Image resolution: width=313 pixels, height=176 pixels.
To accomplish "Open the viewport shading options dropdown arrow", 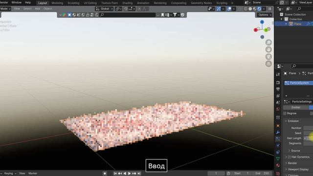I will pyautogui.click(x=264, y=9).
